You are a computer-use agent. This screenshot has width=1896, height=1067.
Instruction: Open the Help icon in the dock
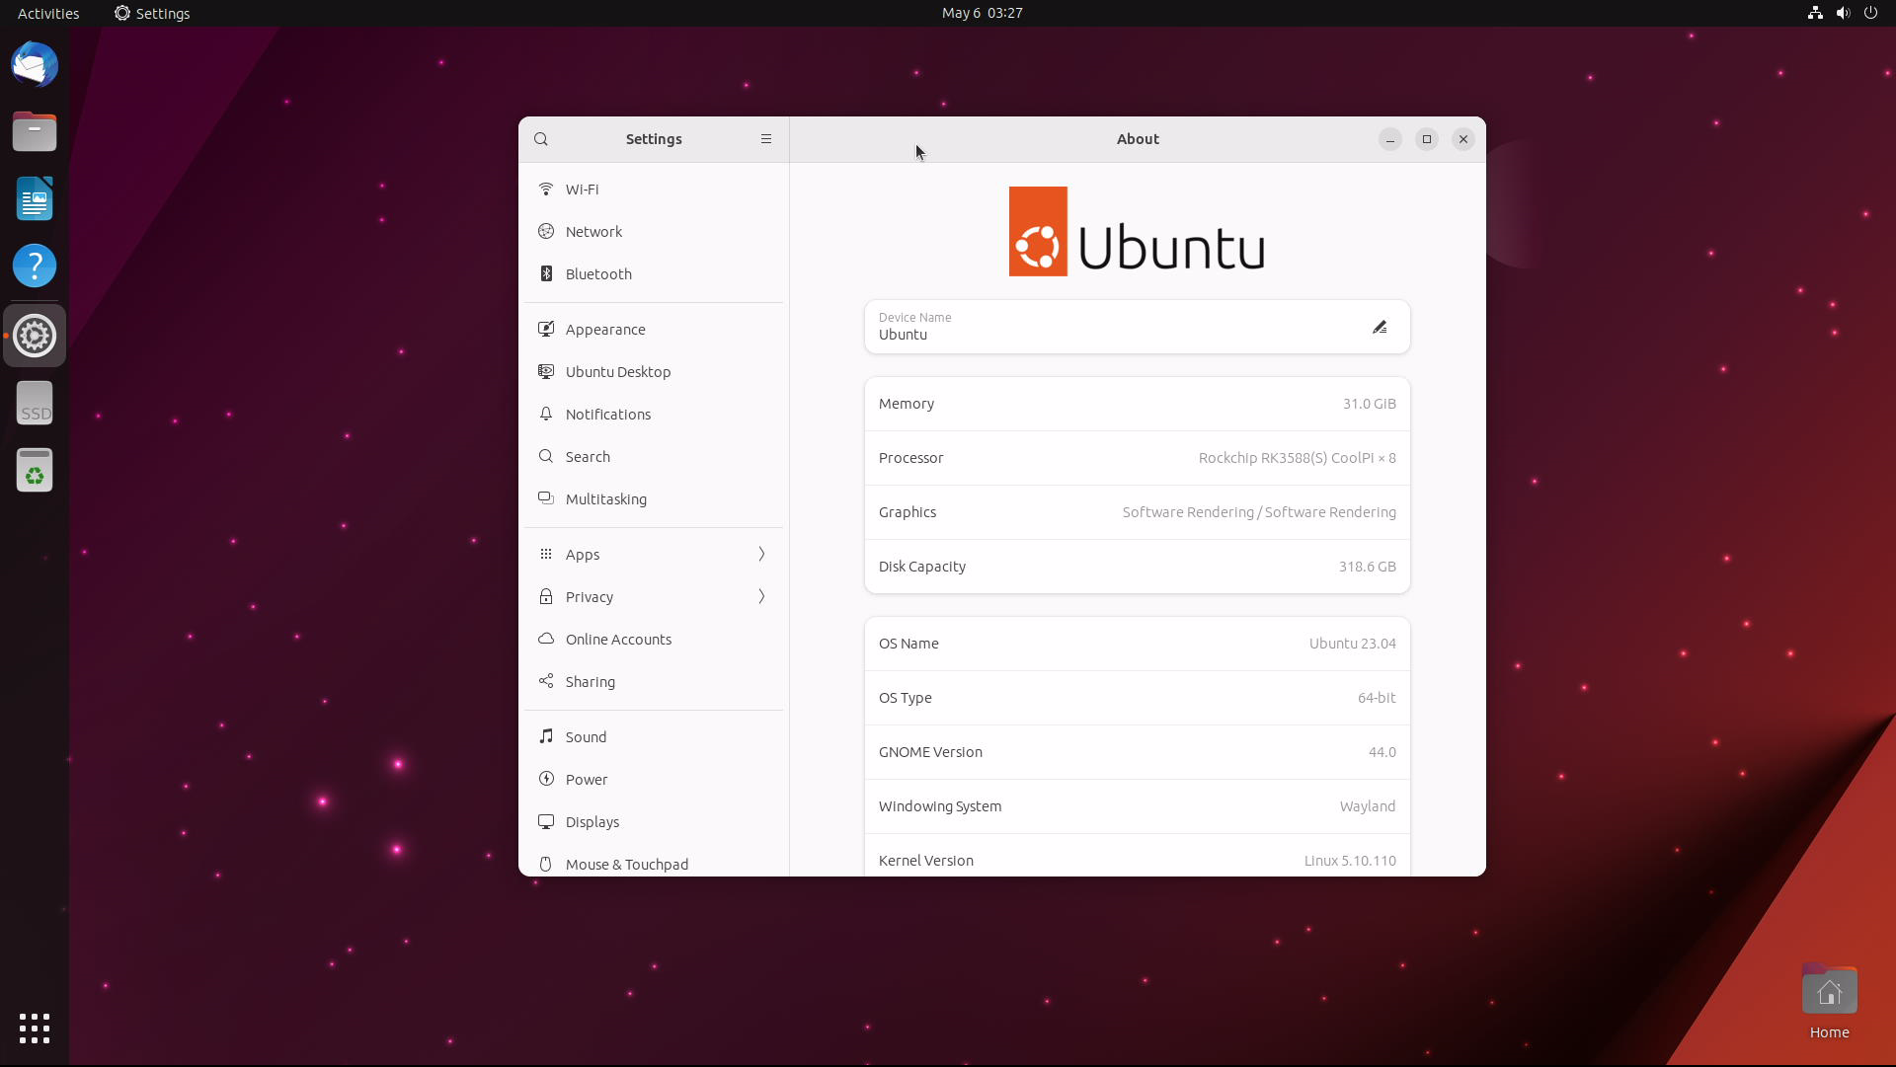coord(35,266)
